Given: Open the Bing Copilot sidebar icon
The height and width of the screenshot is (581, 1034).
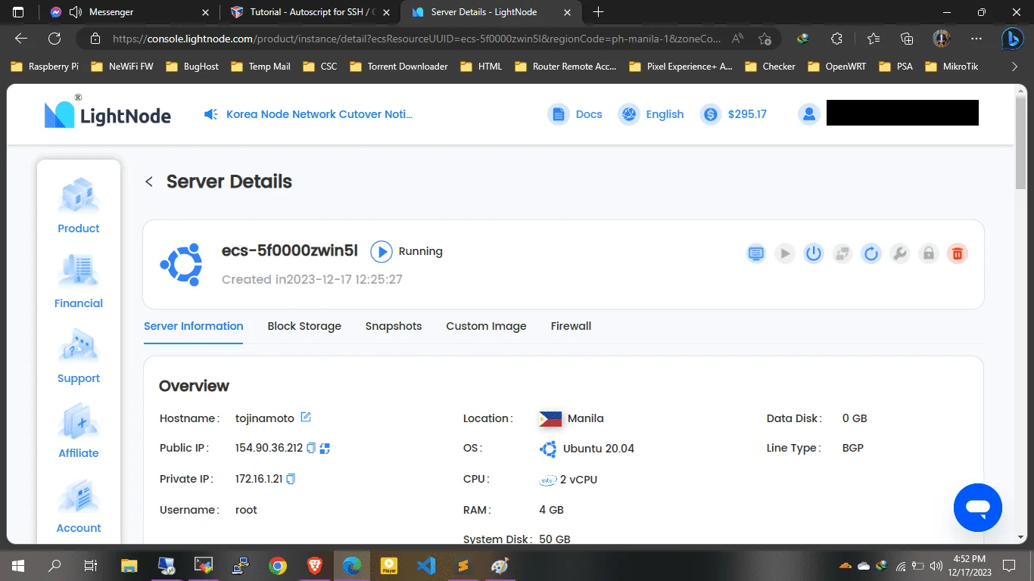Looking at the screenshot, I should tap(1012, 39).
